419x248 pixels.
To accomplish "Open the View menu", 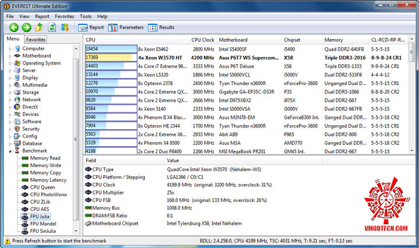I will point(24,16).
